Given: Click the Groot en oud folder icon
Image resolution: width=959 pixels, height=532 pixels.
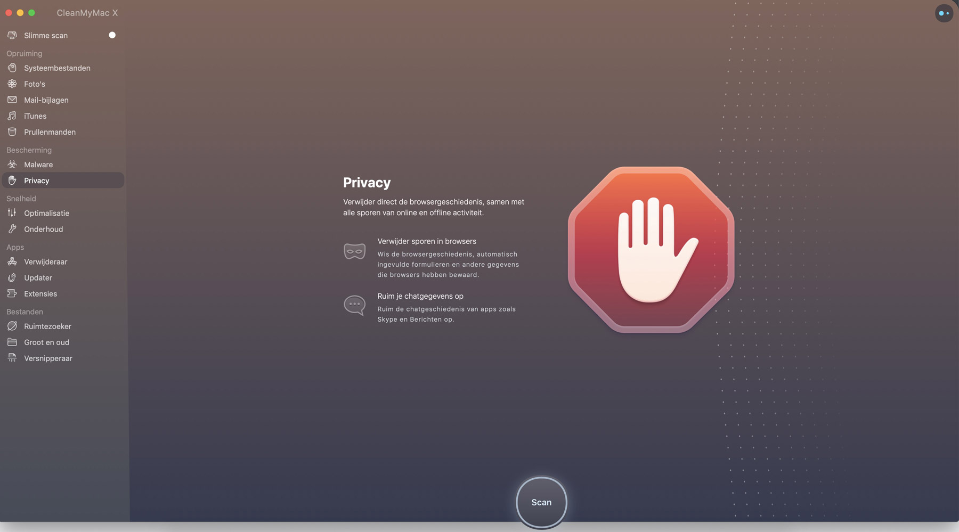Looking at the screenshot, I should [12, 342].
